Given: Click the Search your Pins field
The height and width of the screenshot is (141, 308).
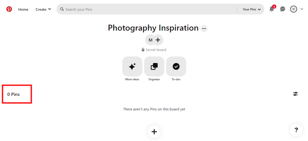Looking at the screenshot, I should [147, 9].
